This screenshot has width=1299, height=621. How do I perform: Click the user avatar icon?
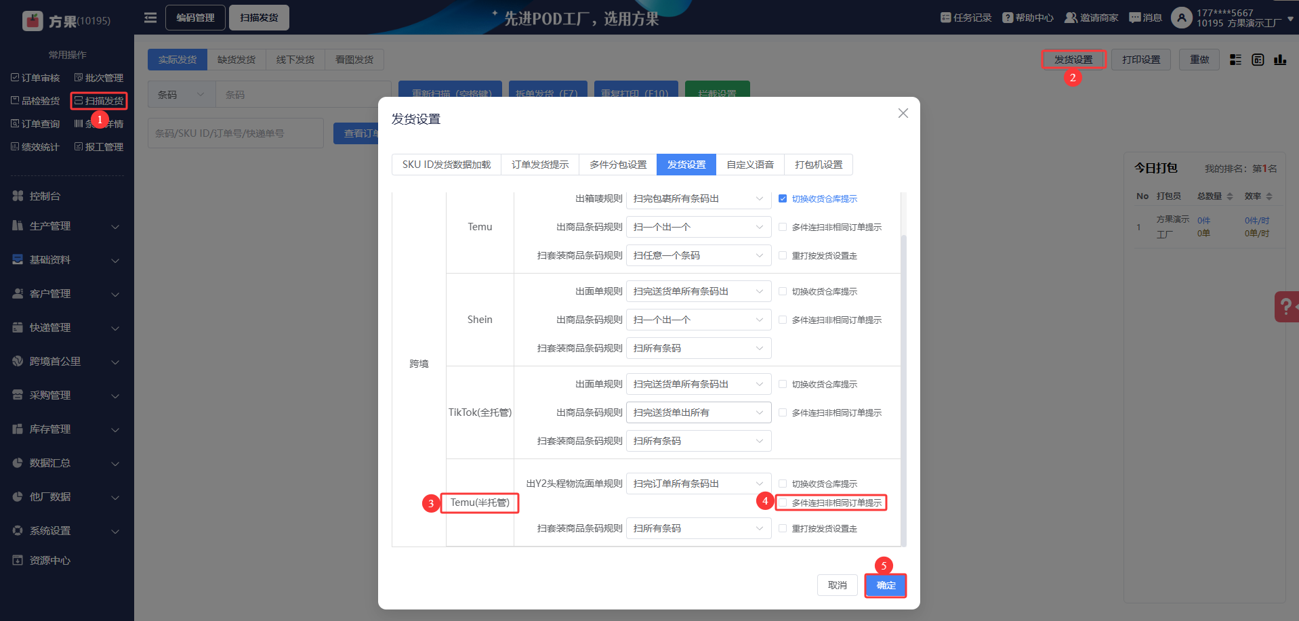(x=1181, y=18)
